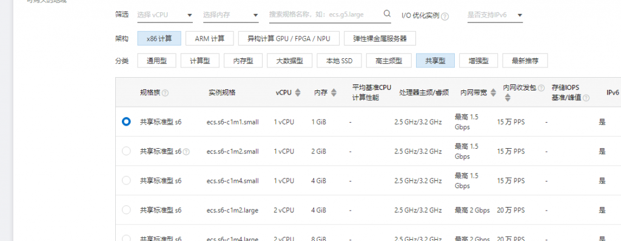Select radio for ecs.s6-c1m4.small
This screenshot has width=621, height=241.
click(126, 180)
